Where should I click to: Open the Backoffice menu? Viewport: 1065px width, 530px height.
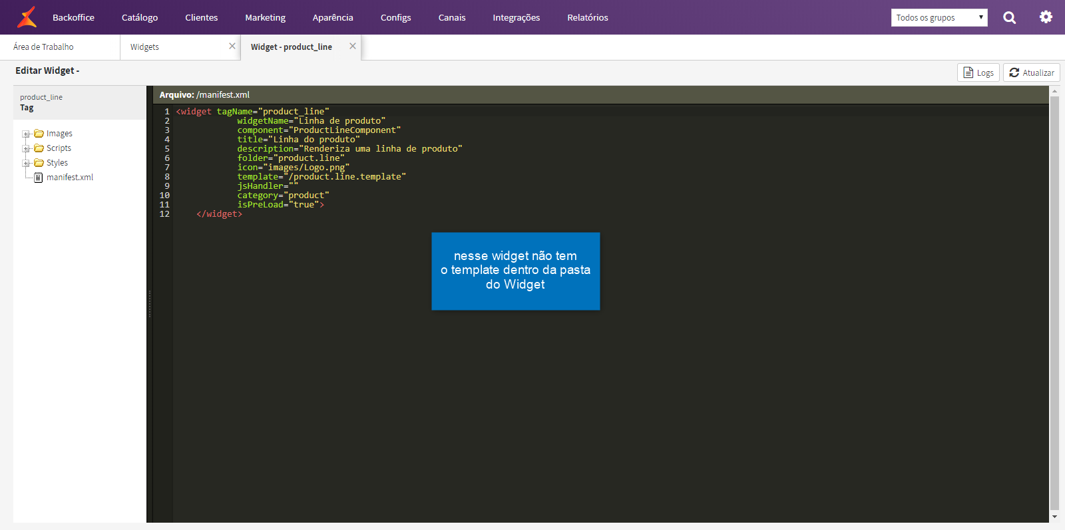point(73,18)
